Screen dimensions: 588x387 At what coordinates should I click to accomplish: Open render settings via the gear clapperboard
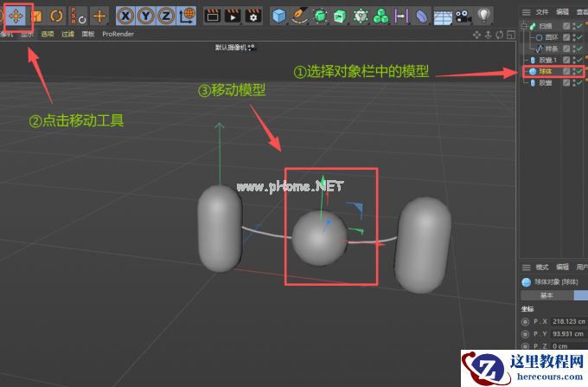(x=253, y=16)
